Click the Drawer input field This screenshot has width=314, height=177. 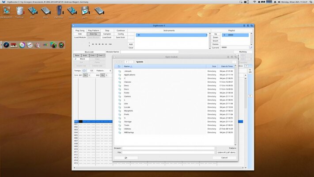click(168, 148)
